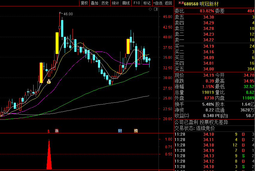Click the diamond icon above the chart
The height and width of the screenshot is (171, 255).
tap(150, 9)
